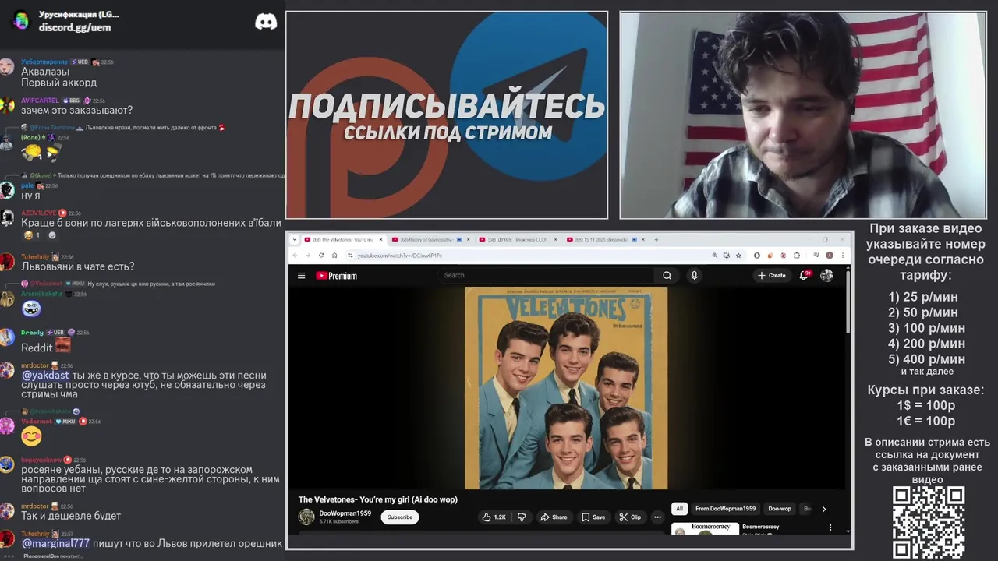Image resolution: width=998 pixels, height=561 pixels.
Task: Click the browser address bar URL
Action: coord(399,256)
